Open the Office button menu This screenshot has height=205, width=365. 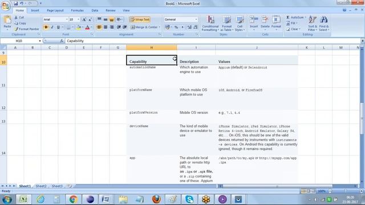click(6, 6)
